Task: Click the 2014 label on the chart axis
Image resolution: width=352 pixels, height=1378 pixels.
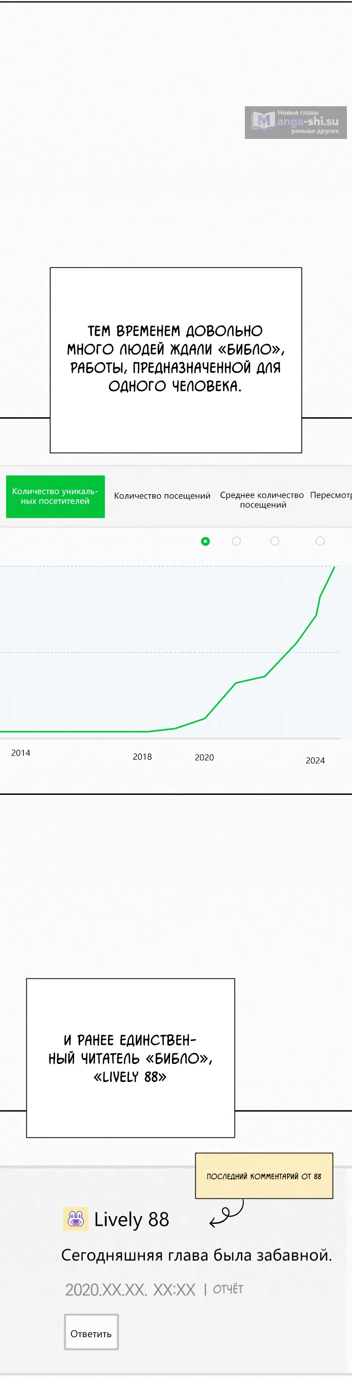Action: point(21,753)
